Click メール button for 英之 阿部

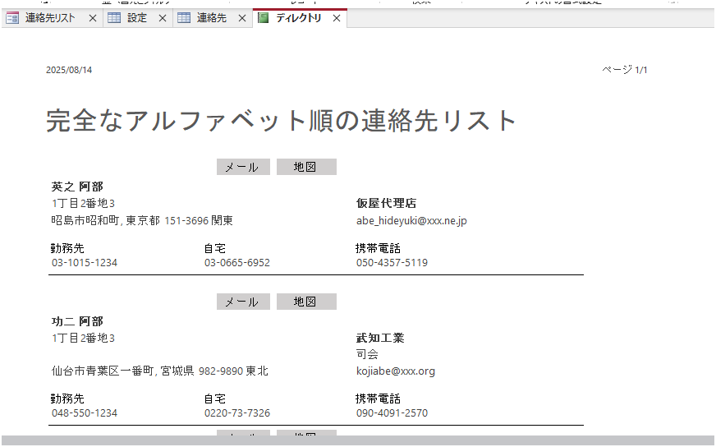tap(243, 167)
